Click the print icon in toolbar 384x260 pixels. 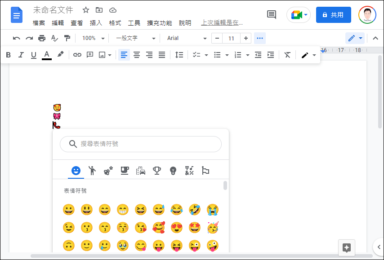42,38
